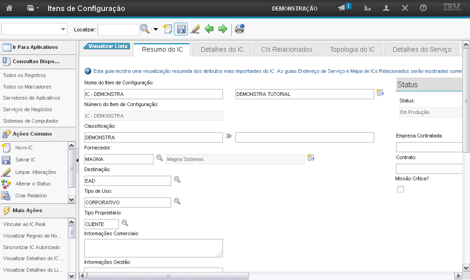The height and width of the screenshot is (280, 470).
Task: Click Visualizar Lista button
Action: 107,46
